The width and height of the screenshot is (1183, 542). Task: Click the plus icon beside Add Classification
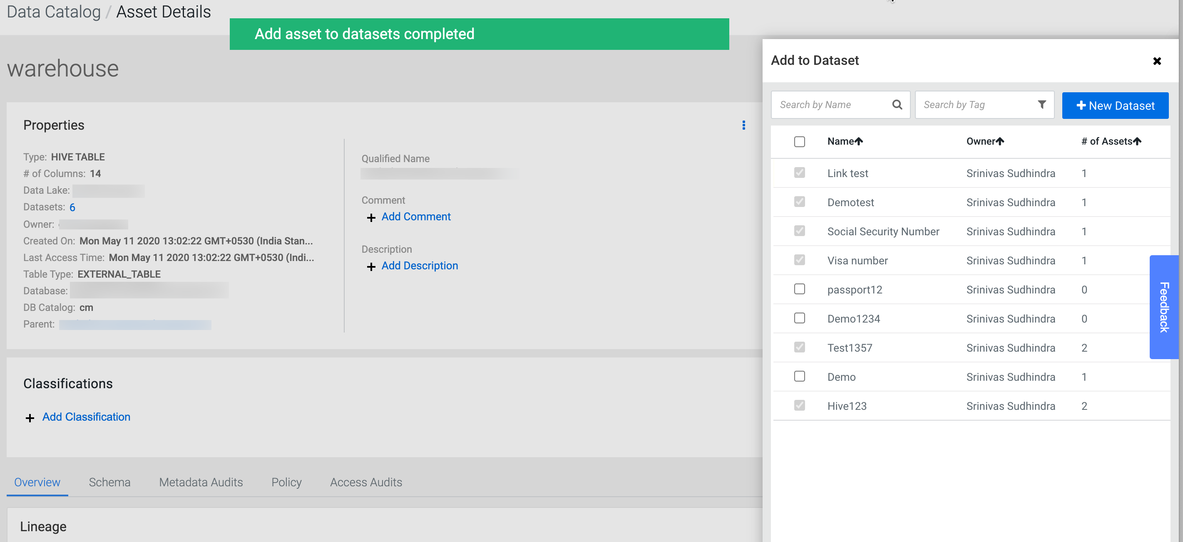click(x=30, y=418)
